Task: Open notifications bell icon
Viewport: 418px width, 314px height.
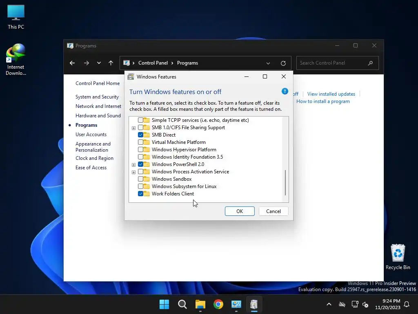Action: pos(407,304)
